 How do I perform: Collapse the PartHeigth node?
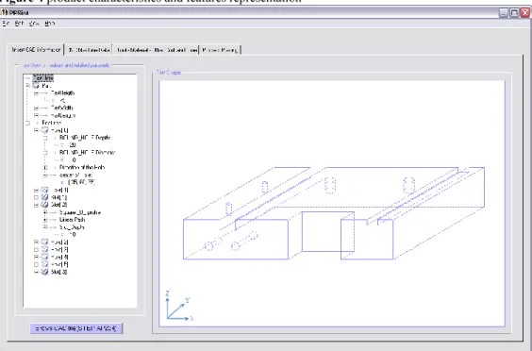[x=36, y=93]
